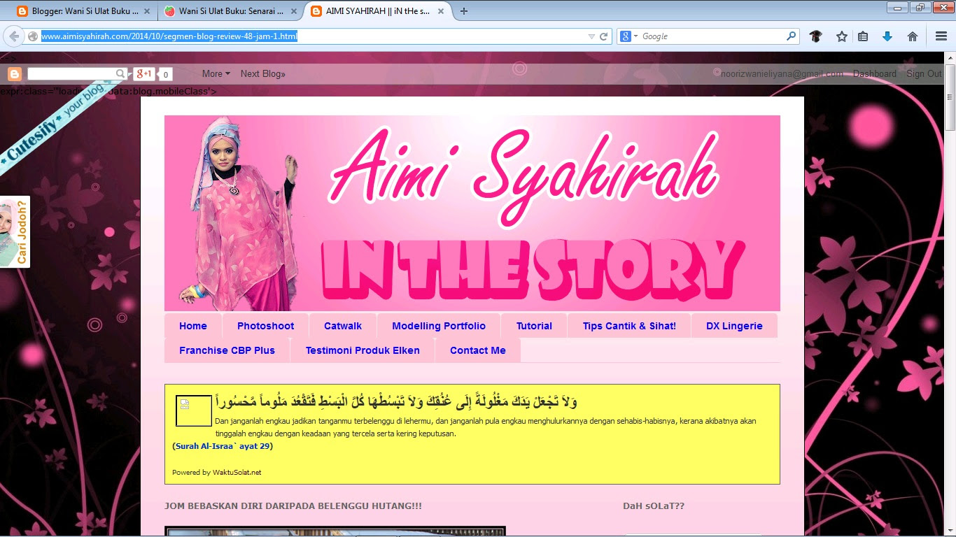Open the Cari Jodoh? side banner
The width and height of the screenshot is (956, 537).
point(15,231)
